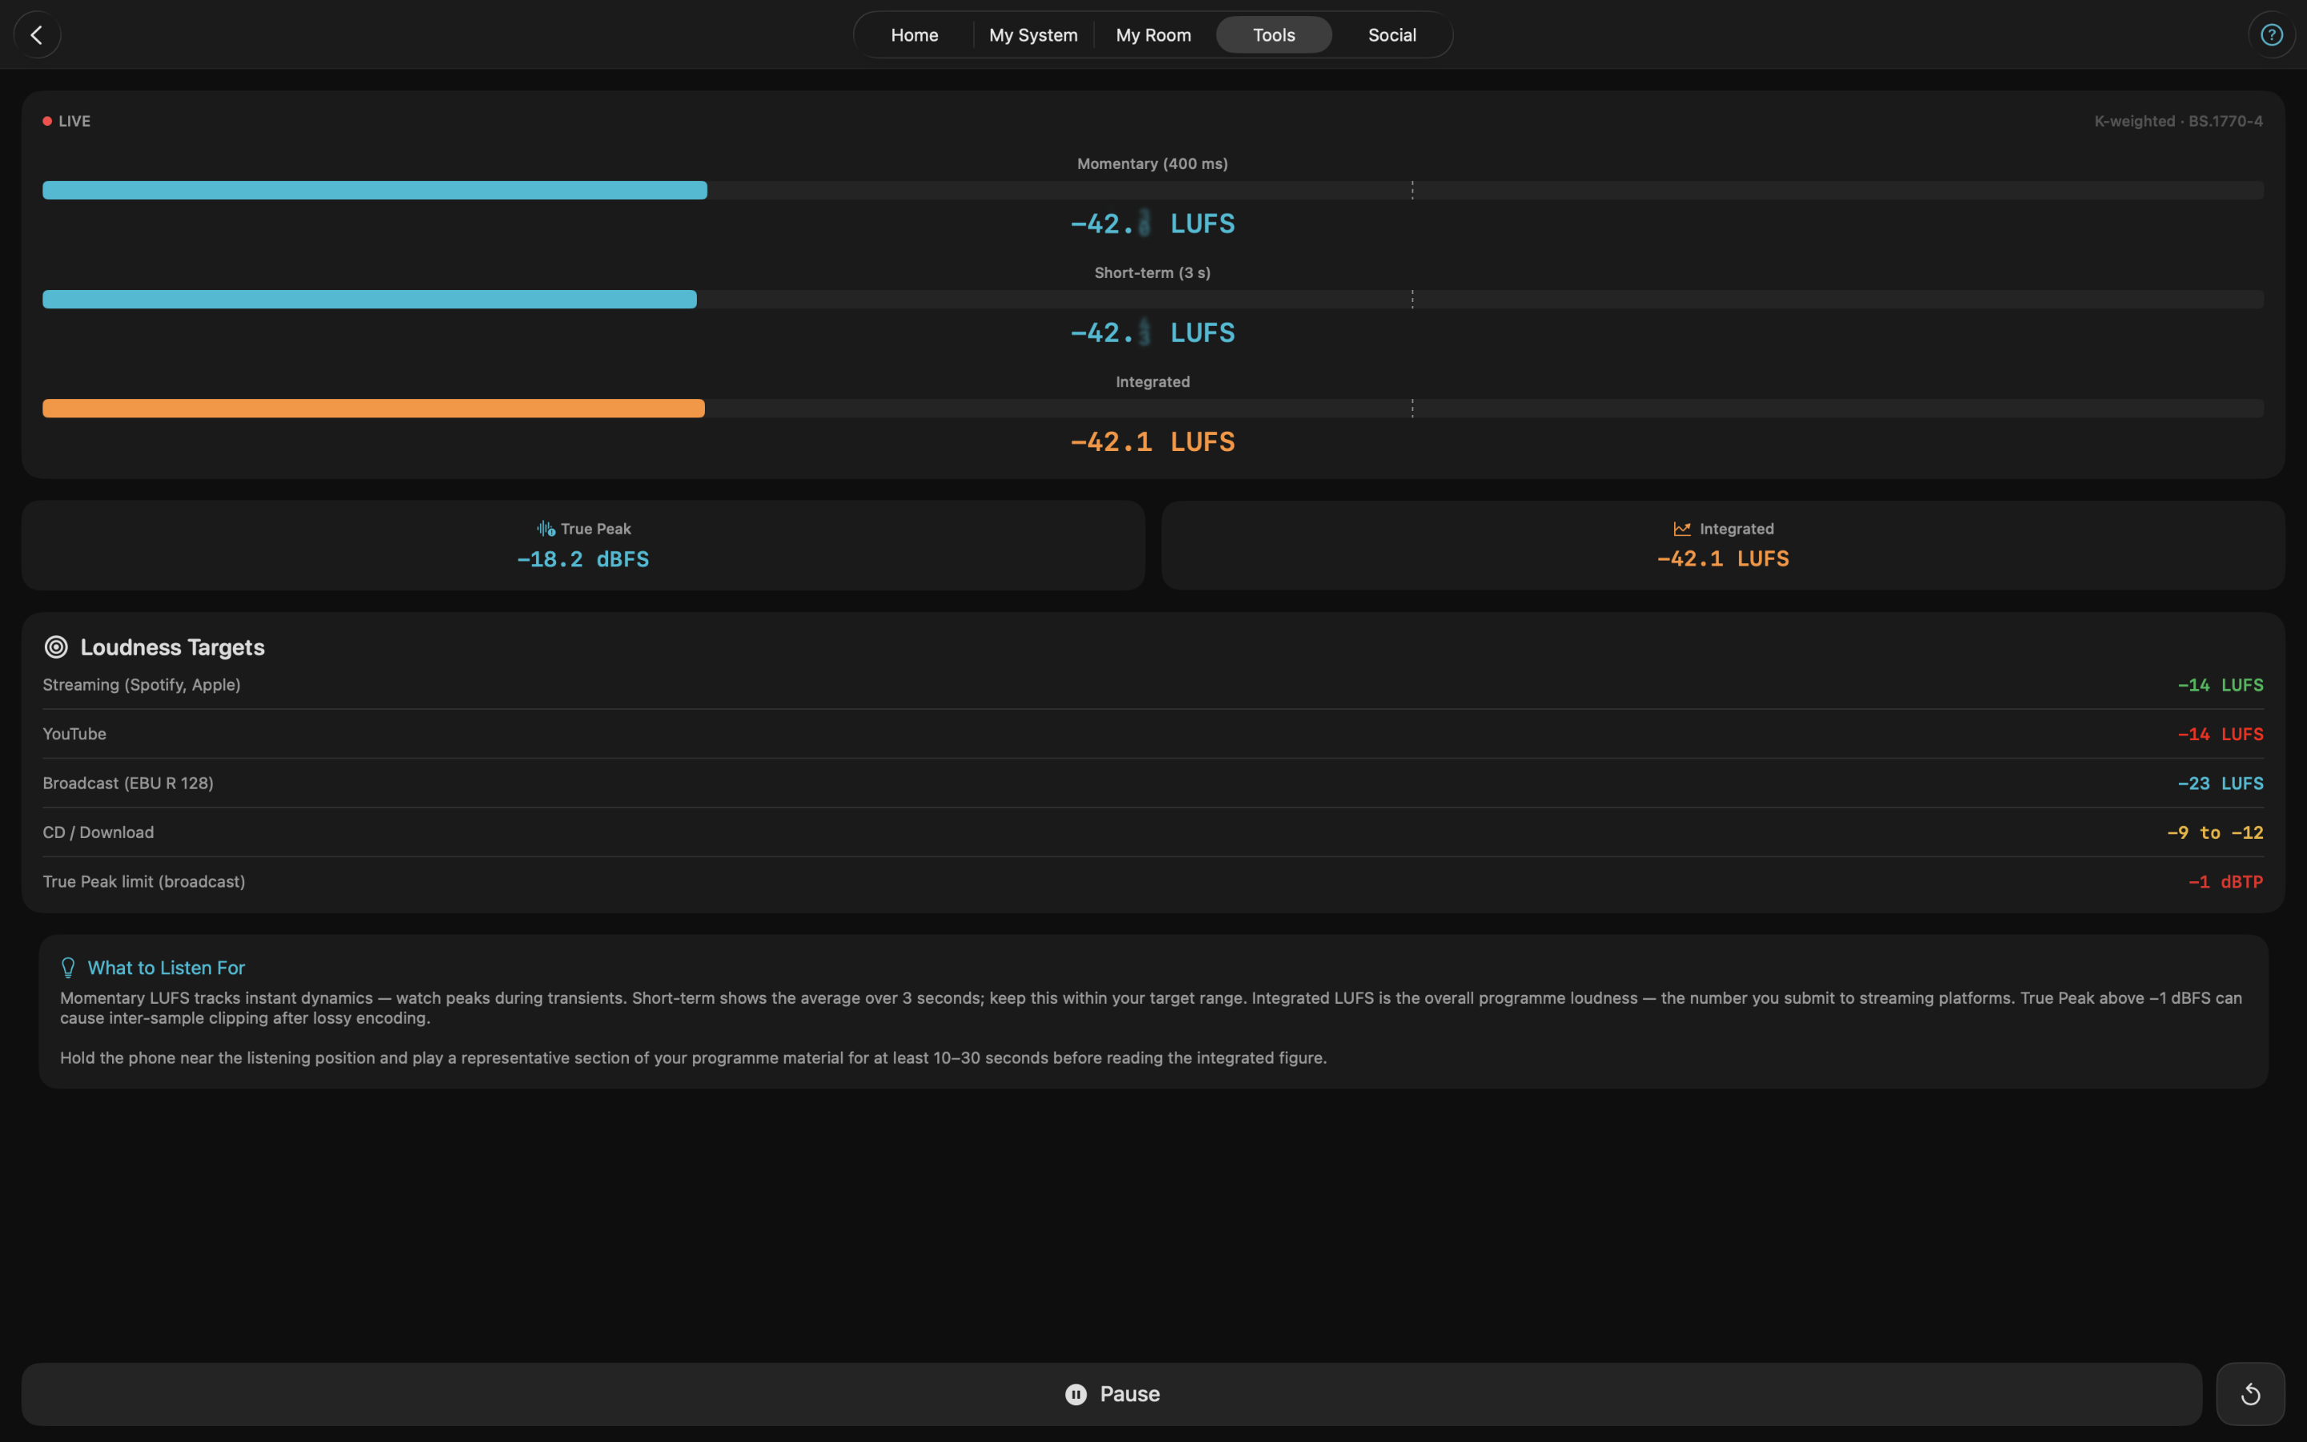
Task: Click the Short-term bar target marker
Action: [x=1412, y=300]
